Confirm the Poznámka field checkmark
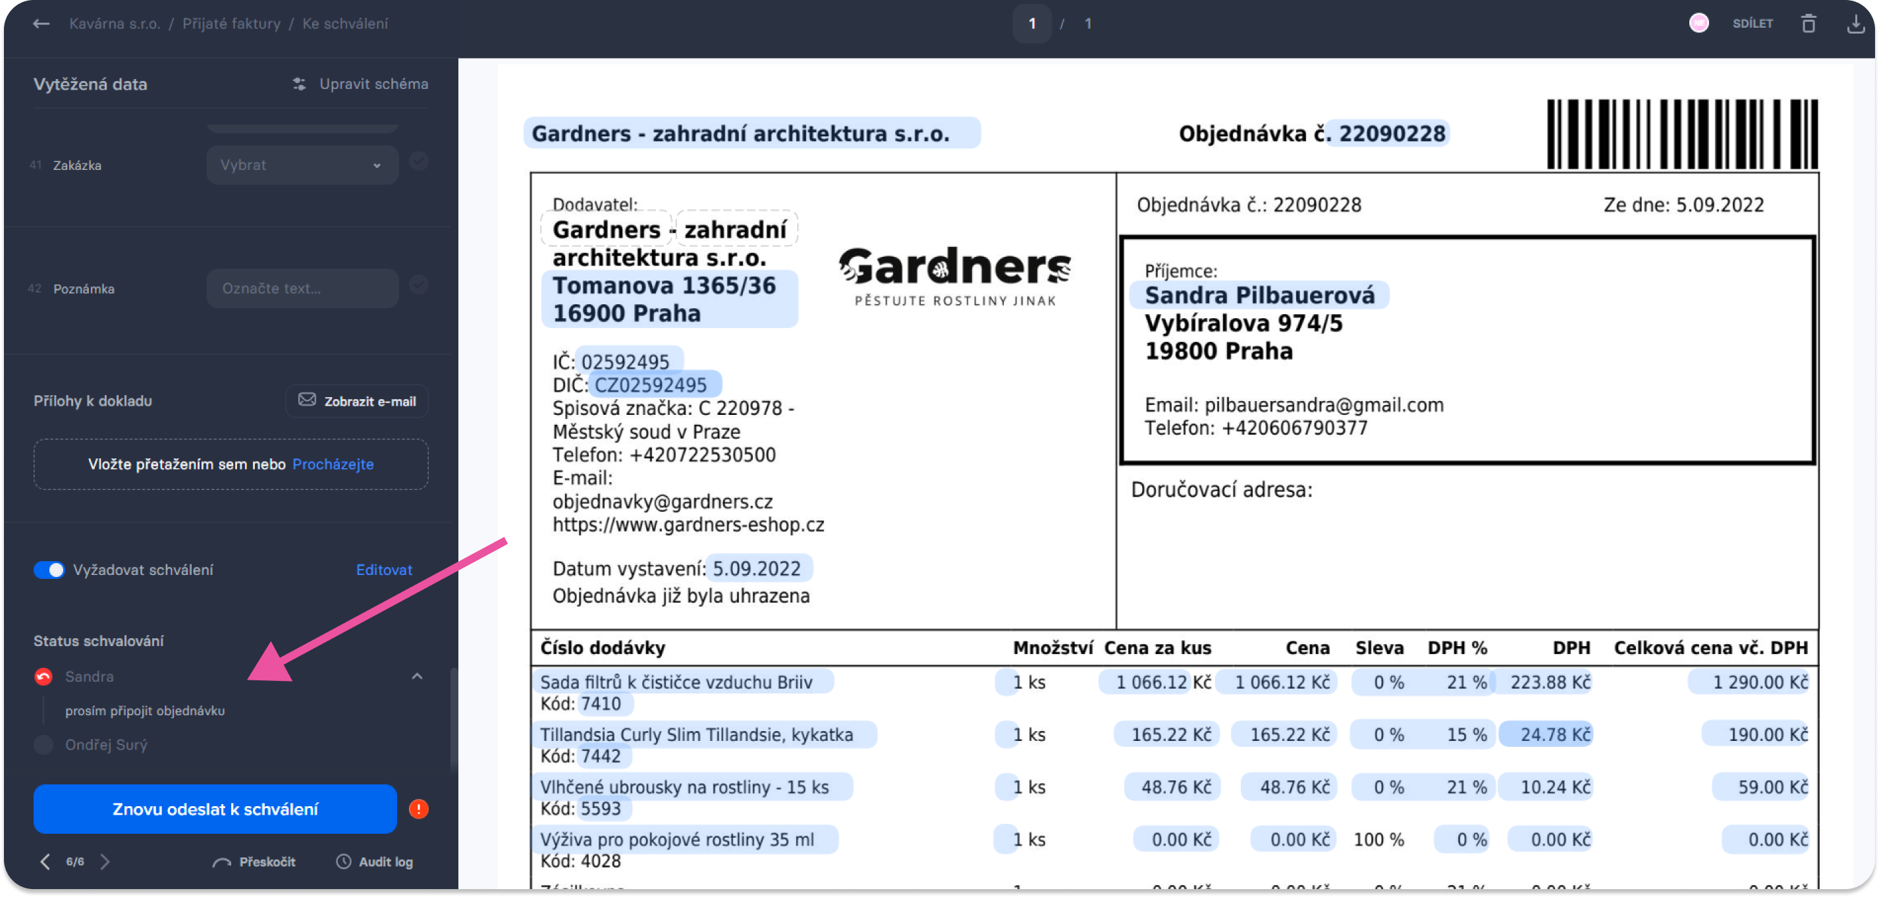The width and height of the screenshot is (1879, 897). coord(418,285)
